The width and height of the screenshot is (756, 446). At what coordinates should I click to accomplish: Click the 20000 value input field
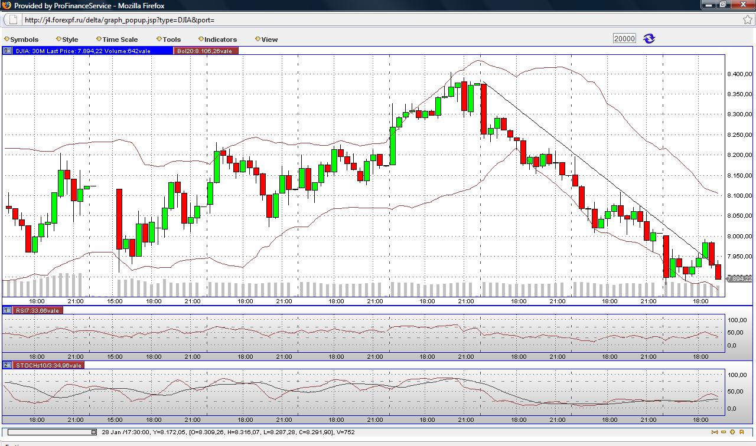[x=624, y=38]
